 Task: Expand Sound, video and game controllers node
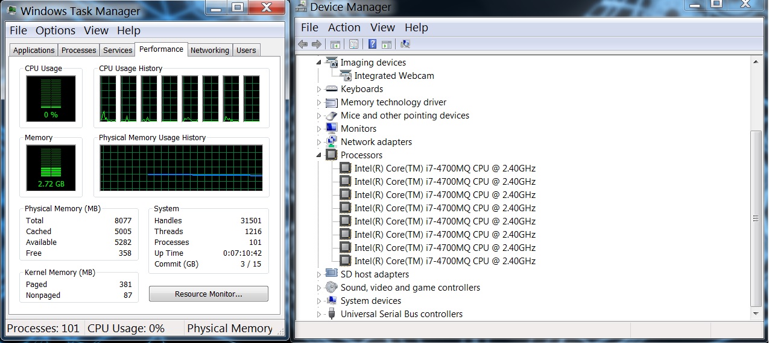coord(319,288)
